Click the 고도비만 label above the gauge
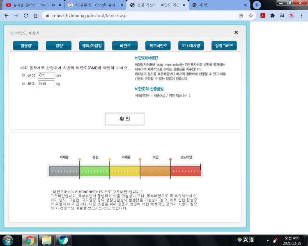 coord(186,157)
